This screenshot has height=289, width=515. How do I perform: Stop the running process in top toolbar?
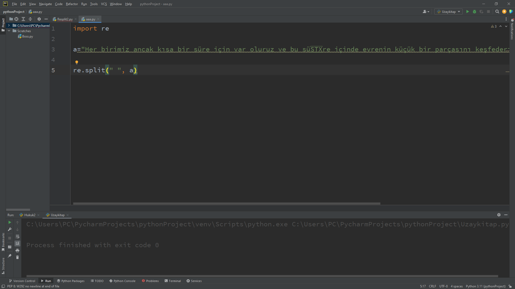(488, 12)
